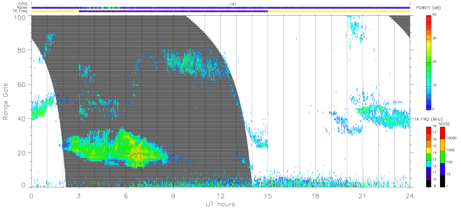Click the 15 label on UT hours axis
This screenshot has height=212, width=461.
coord(268,195)
